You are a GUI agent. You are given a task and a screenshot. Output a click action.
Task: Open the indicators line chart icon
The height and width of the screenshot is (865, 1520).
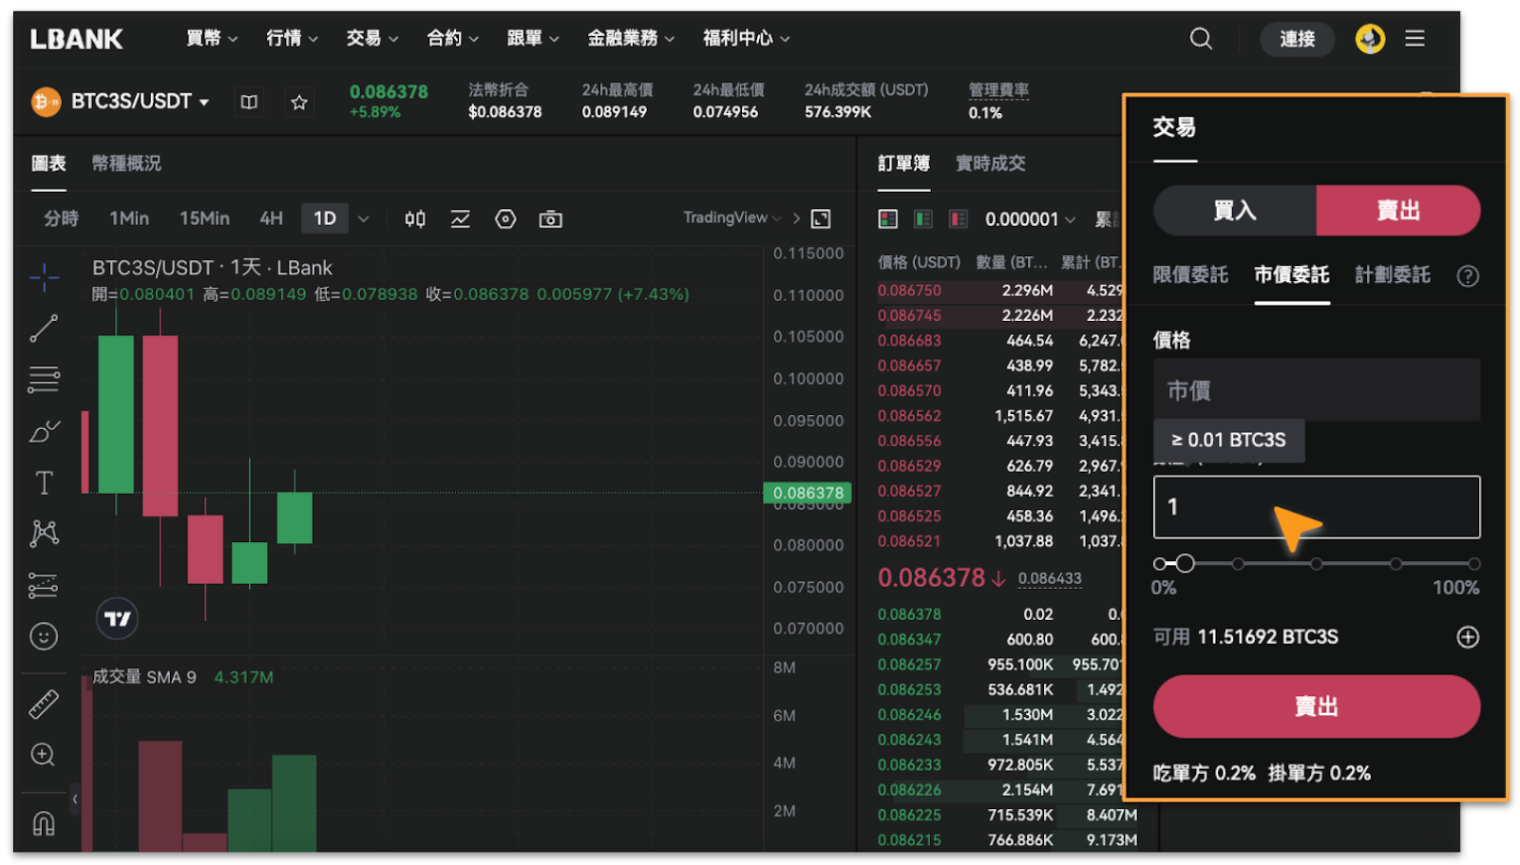click(461, 219)
